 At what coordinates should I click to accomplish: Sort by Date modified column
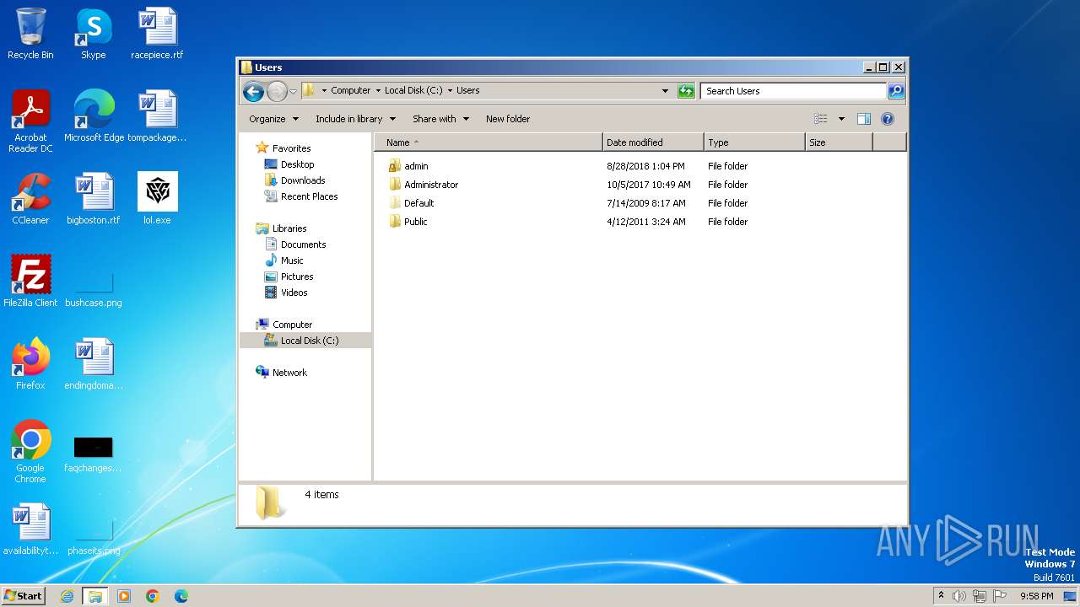pos(653,142)
